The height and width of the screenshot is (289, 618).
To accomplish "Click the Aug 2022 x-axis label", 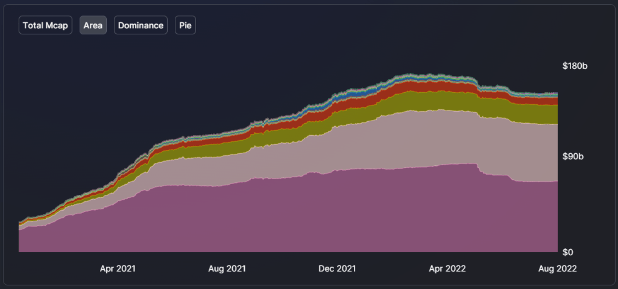I will tap(558, 268).
